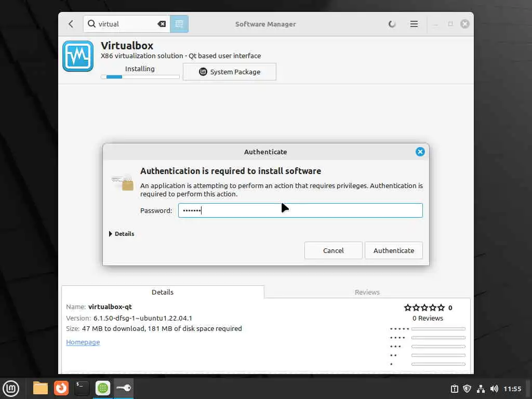The image size is (532, 399).
Task: Switch to the Details tab
Action: [163, 292]
